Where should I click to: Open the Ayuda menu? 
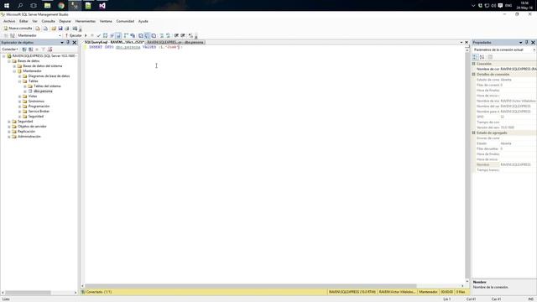[x=143, y=21]
